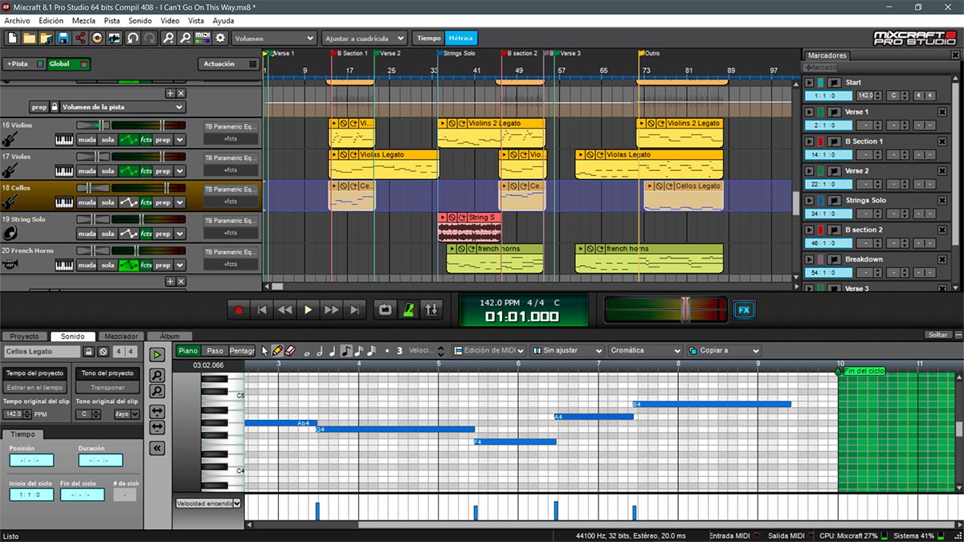Select the pencil tool in piano roll
The height and width of the screenshot is (542, 964).
point(278,351)
